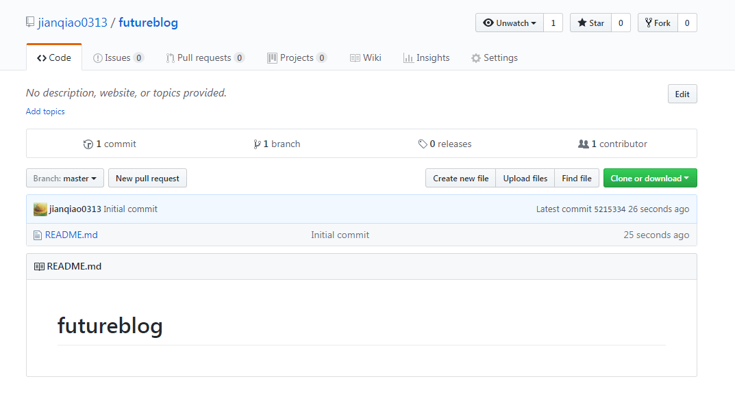
Task: Open the repository Settings tab
Action: coord(495,57)
